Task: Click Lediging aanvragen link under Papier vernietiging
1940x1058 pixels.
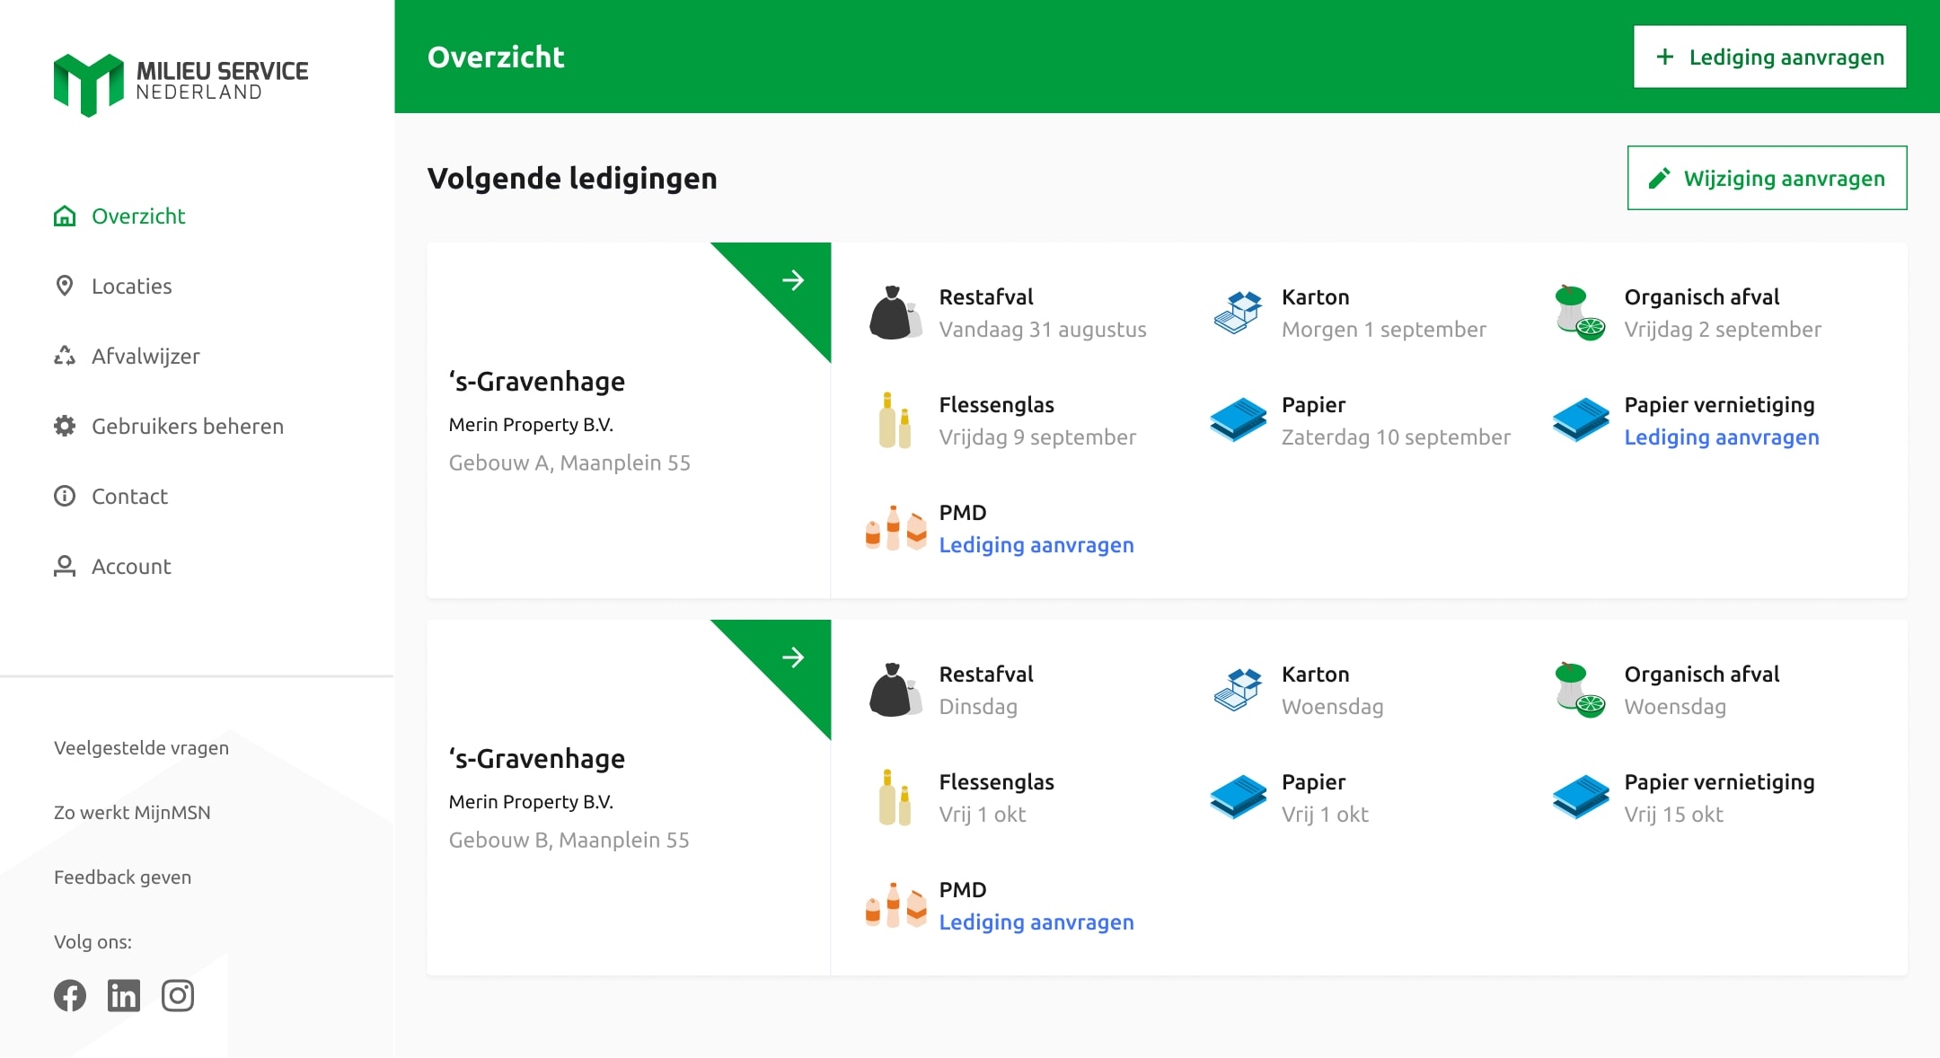Action: click(x=1722, y=437)
